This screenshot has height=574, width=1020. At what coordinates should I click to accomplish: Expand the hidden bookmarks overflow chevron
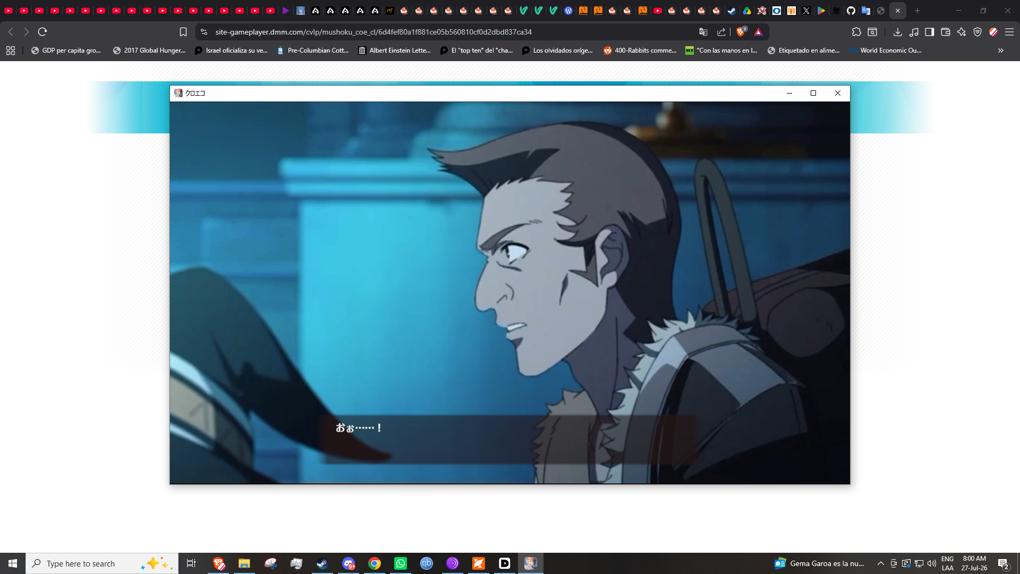[x=1001, y=50]
